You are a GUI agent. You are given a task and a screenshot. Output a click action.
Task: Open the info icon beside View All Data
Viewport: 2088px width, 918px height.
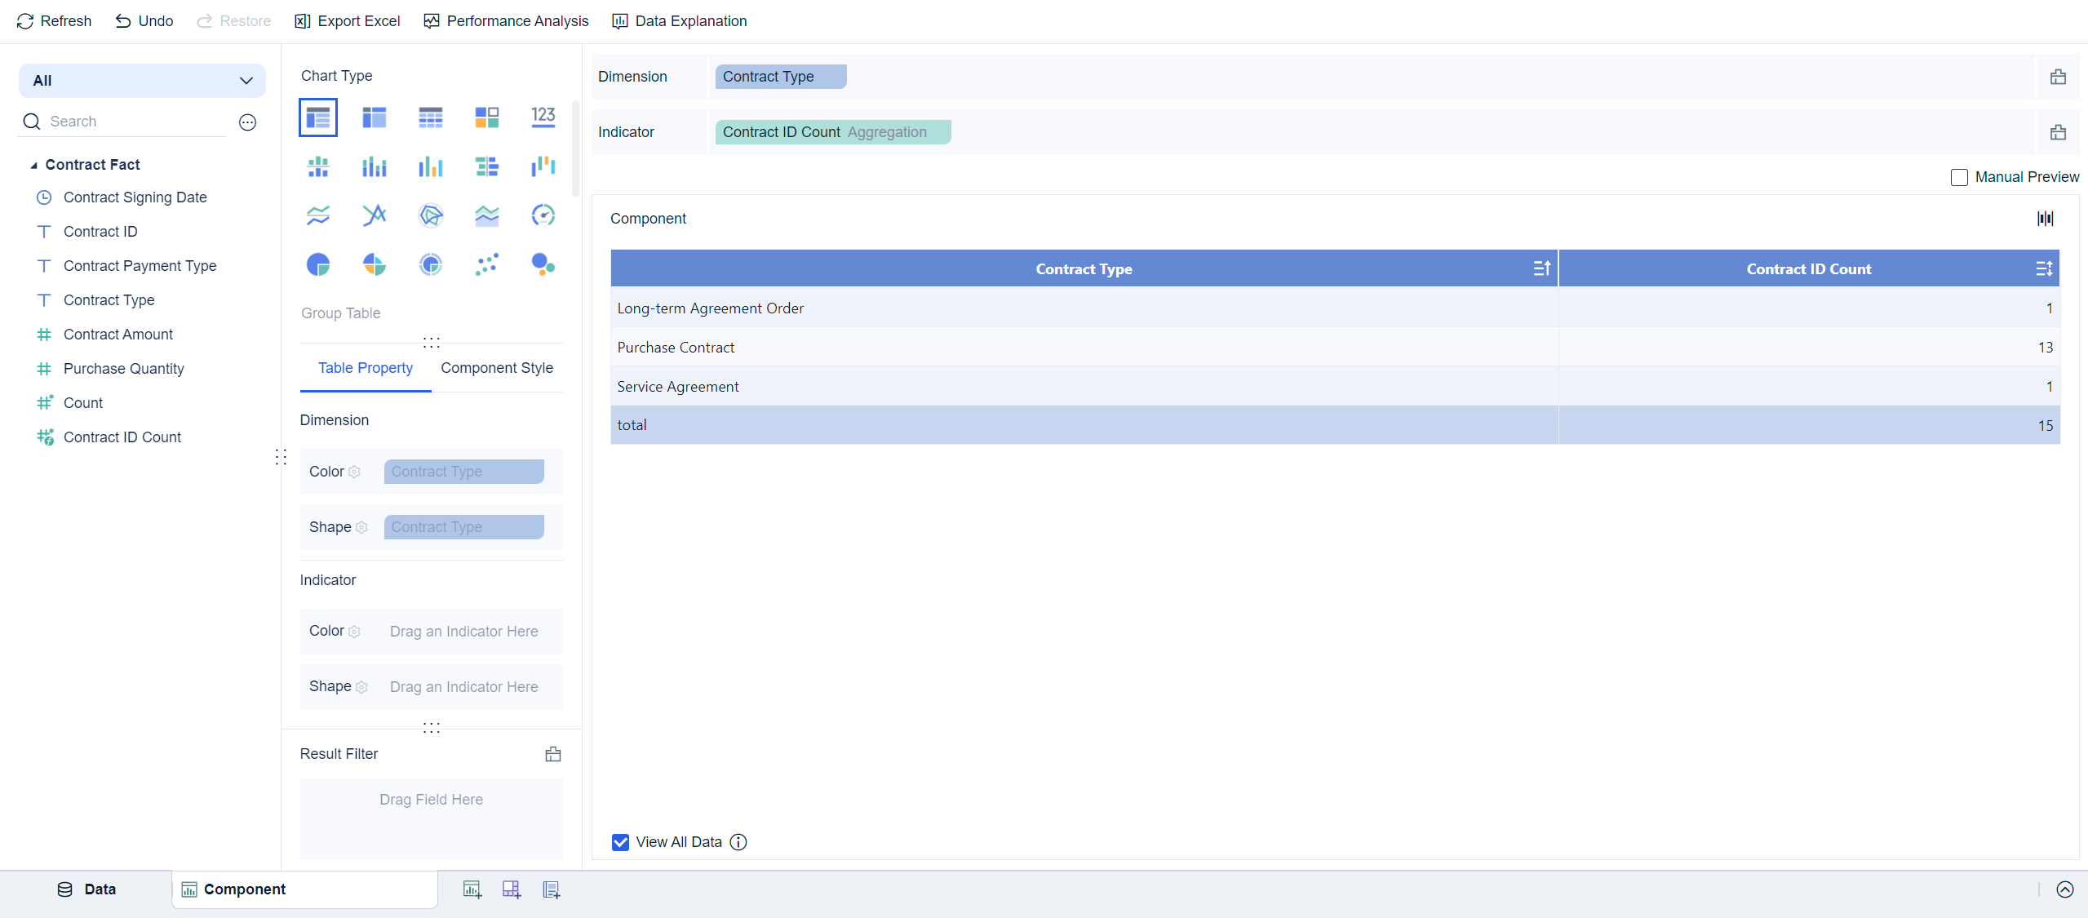pyautogui.click(x=738, y=842)
